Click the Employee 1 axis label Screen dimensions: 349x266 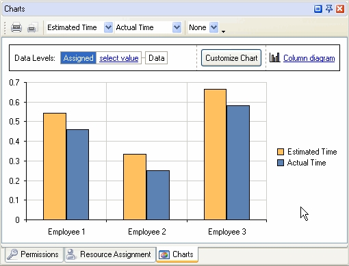pyautogui.click(x=66, y=232)
